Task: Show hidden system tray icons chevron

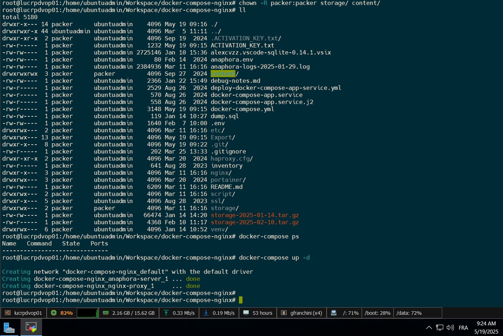Action: point(429,328)
